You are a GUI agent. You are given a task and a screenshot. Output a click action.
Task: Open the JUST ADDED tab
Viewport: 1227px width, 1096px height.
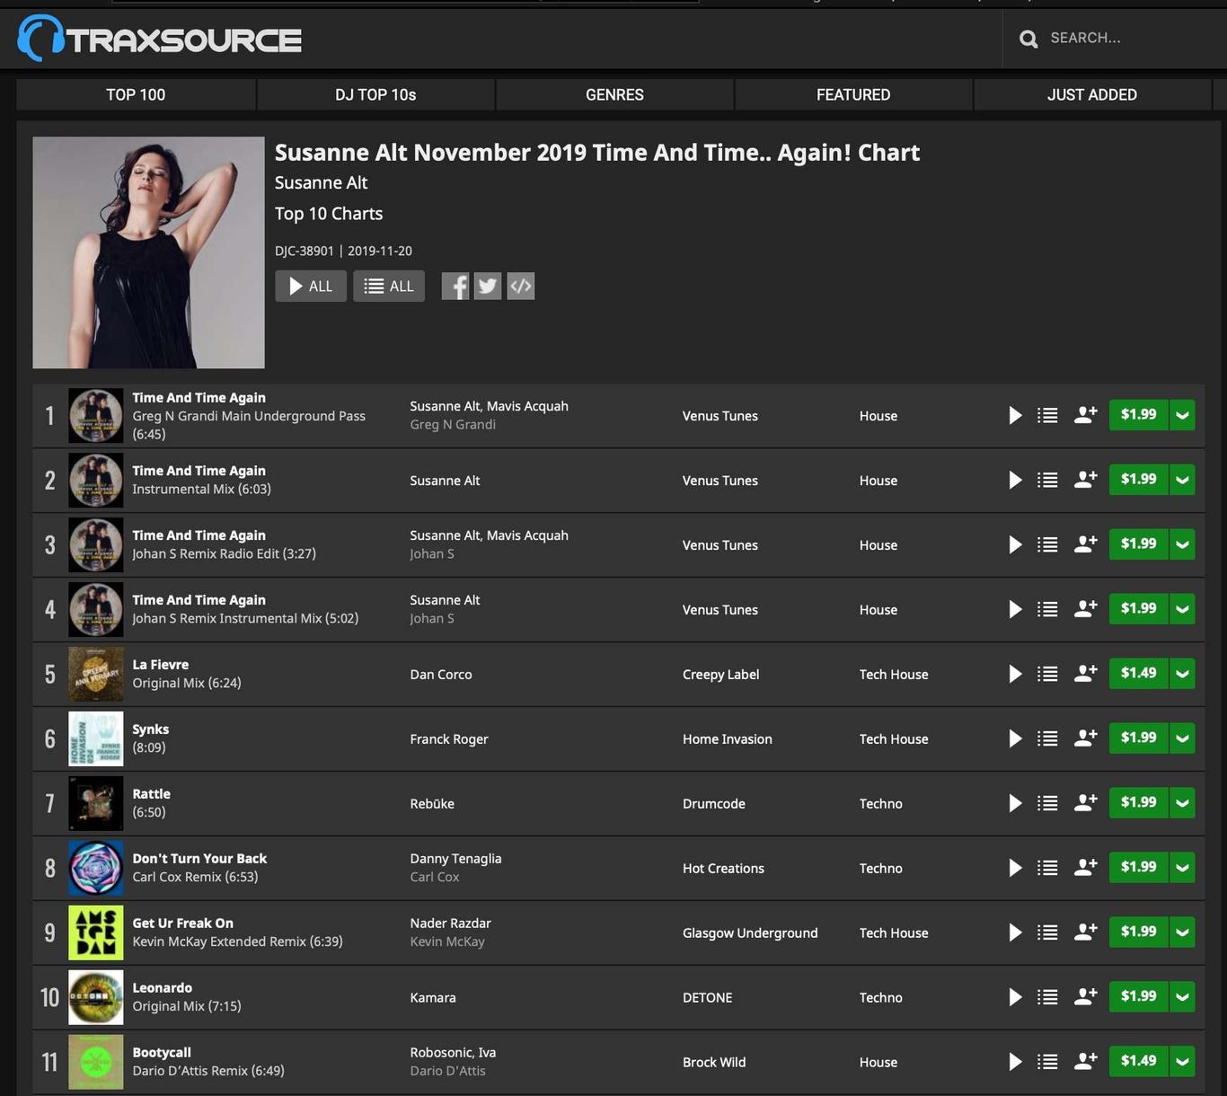tap(1092, 94)
